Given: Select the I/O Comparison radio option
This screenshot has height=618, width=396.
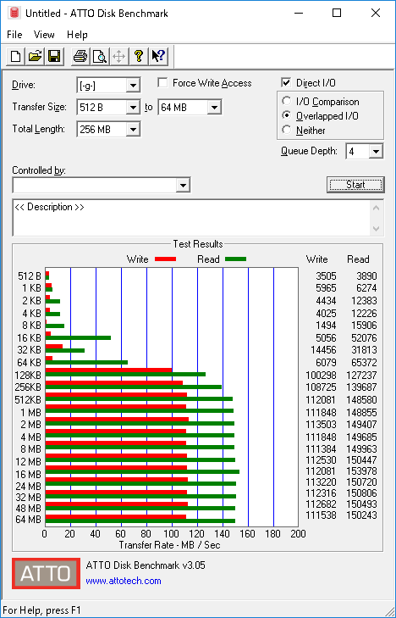Looking at the screenshot, I should pyautogui.click(x=286, y=101).
